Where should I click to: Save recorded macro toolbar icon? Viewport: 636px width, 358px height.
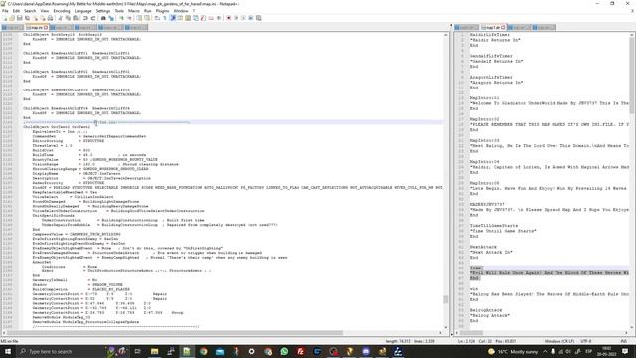coord(258,18)
